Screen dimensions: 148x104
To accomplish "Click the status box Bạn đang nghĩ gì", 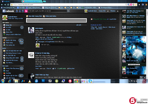I will pos(56,20).
